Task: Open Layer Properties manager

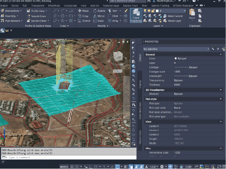Action: [136, 16]
